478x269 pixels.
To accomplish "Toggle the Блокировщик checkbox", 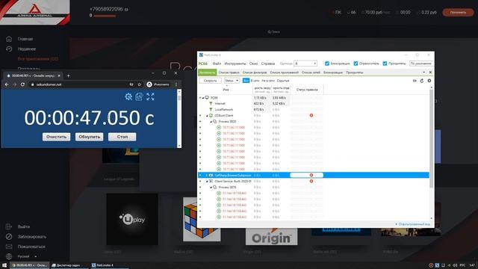I will (327, 64).
